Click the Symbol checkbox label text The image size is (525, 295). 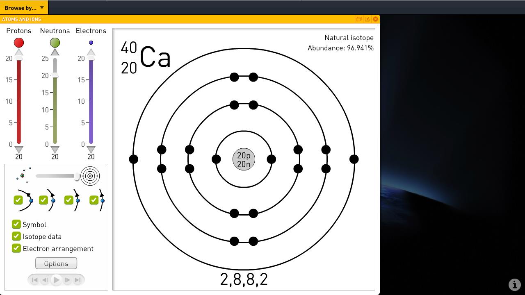34,225
